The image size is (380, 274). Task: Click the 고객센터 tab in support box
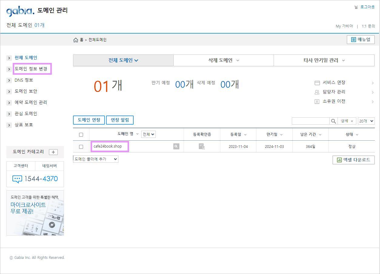21,166
